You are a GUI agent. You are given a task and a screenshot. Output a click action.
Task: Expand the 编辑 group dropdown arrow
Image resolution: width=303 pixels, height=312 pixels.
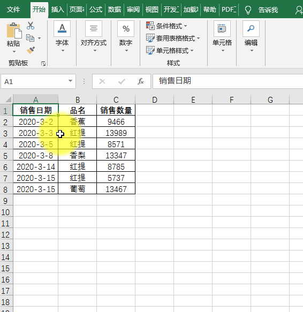click(x=252, y=51)
